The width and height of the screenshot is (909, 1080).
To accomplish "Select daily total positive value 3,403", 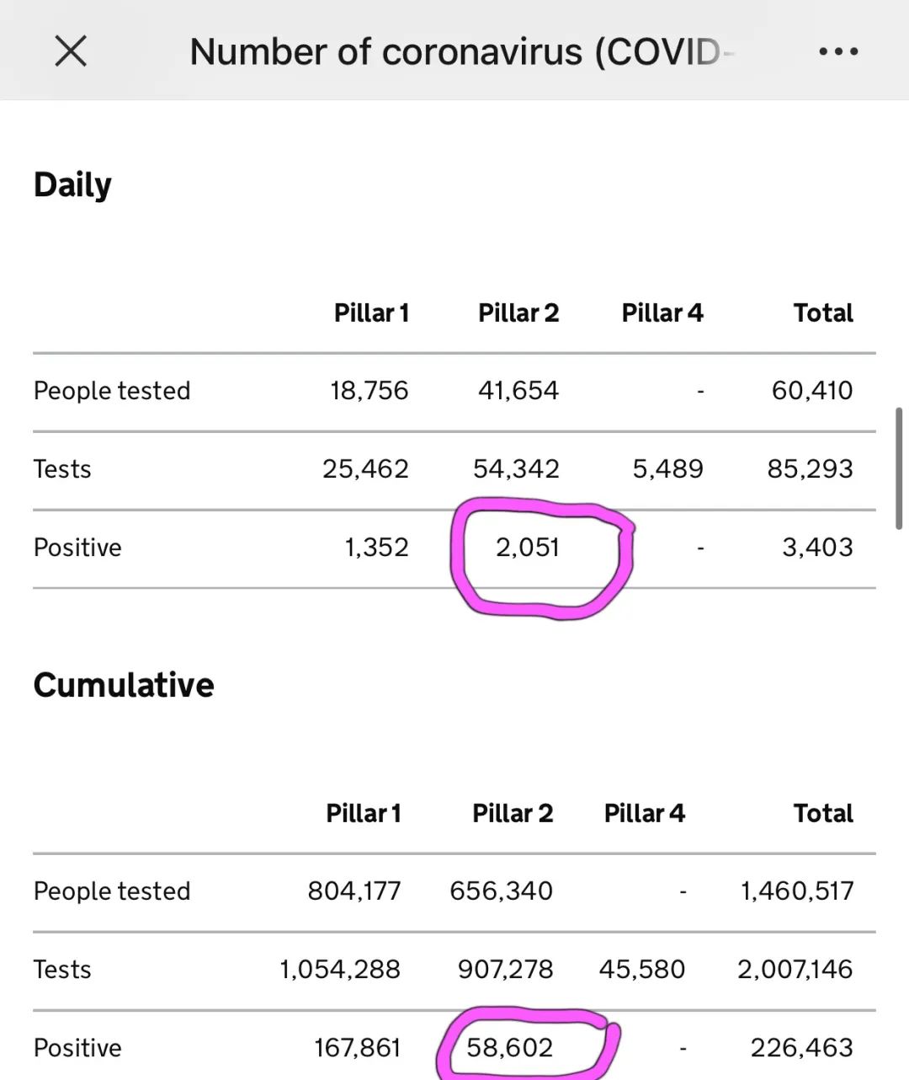I will 817,548.
